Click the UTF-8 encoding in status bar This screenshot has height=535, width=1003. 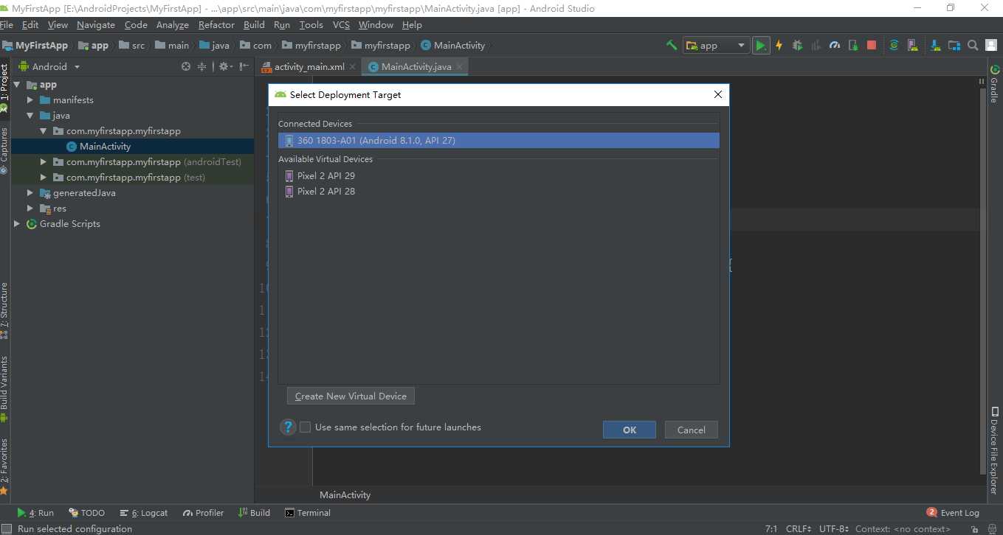835,528
